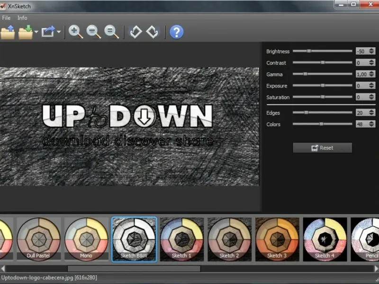Rotate the image left
This screenshot has height=284, width=379.
click(135, 32)
